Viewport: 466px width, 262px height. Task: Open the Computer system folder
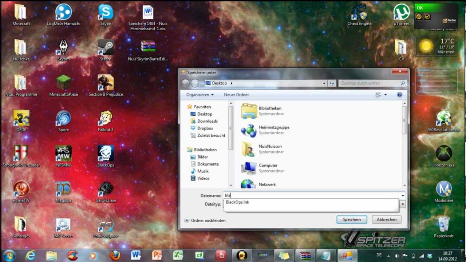(x=263, y=168)
